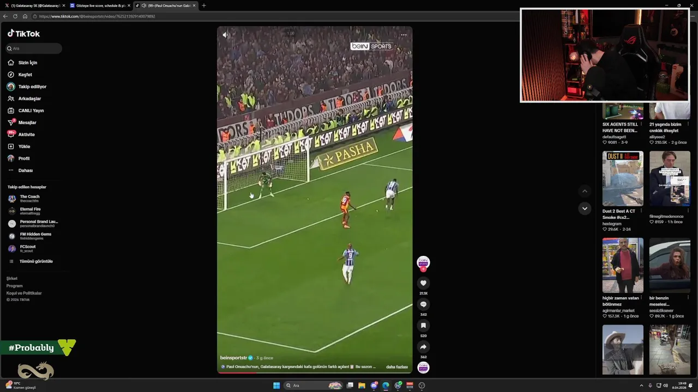Open beinsportstr username on video
This screenshot has width=698, height=392.
pos(233,358)
